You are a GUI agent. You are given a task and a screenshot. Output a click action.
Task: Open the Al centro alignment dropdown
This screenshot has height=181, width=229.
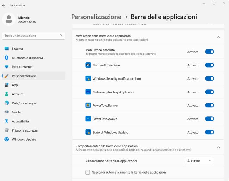coord(199,161)
